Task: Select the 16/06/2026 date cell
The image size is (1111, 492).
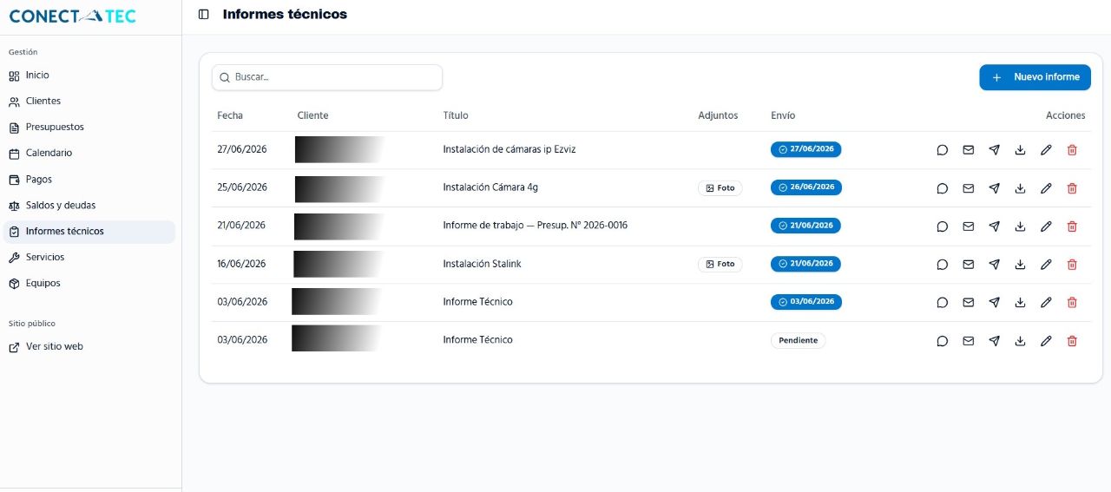Action: pyautogui.click(x=242, y=264)
